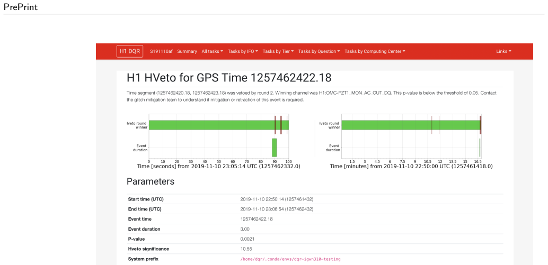
Task: Open the Tasks by Question dropdown
Action: 319,51
